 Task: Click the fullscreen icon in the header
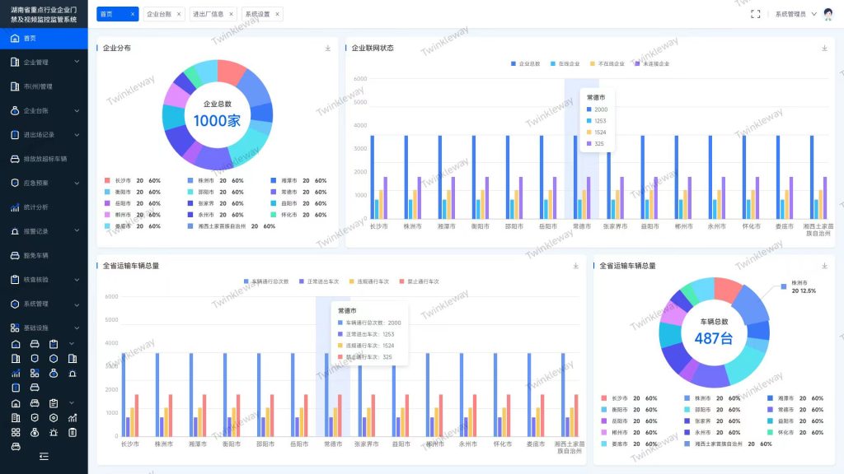pos(755,14)
